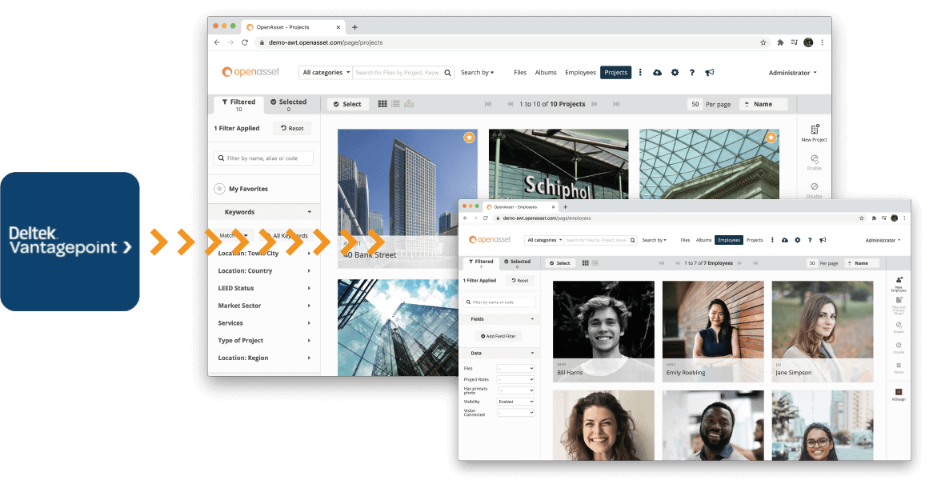Screen dimensions: 929x484
Task: Open upload cloud icon in Employees window
Action: [x=785, y=240]
